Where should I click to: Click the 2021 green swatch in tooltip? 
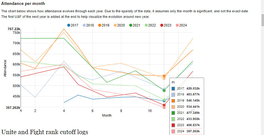[x=173, y=113]
